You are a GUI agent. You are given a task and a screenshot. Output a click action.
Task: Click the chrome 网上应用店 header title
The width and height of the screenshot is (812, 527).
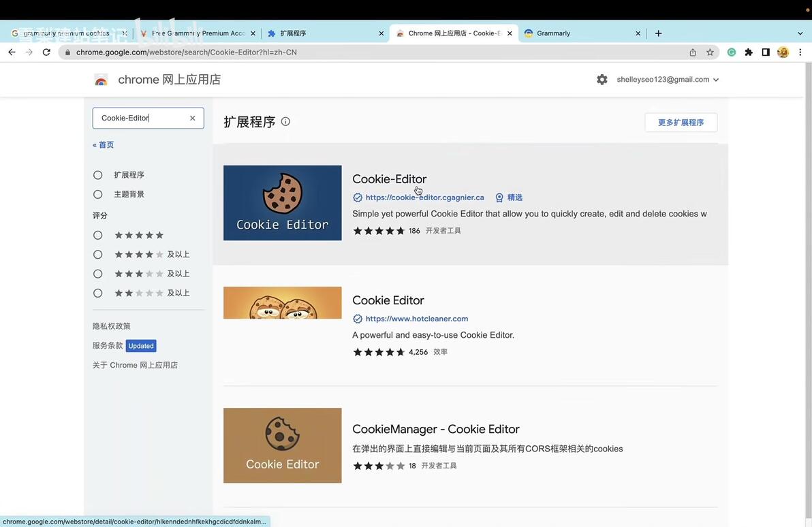(170, 80)
